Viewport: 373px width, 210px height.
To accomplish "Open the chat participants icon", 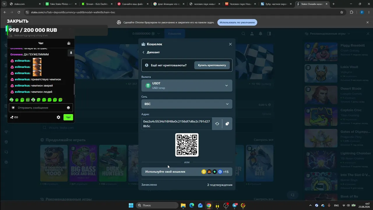I will pos(69,43).
